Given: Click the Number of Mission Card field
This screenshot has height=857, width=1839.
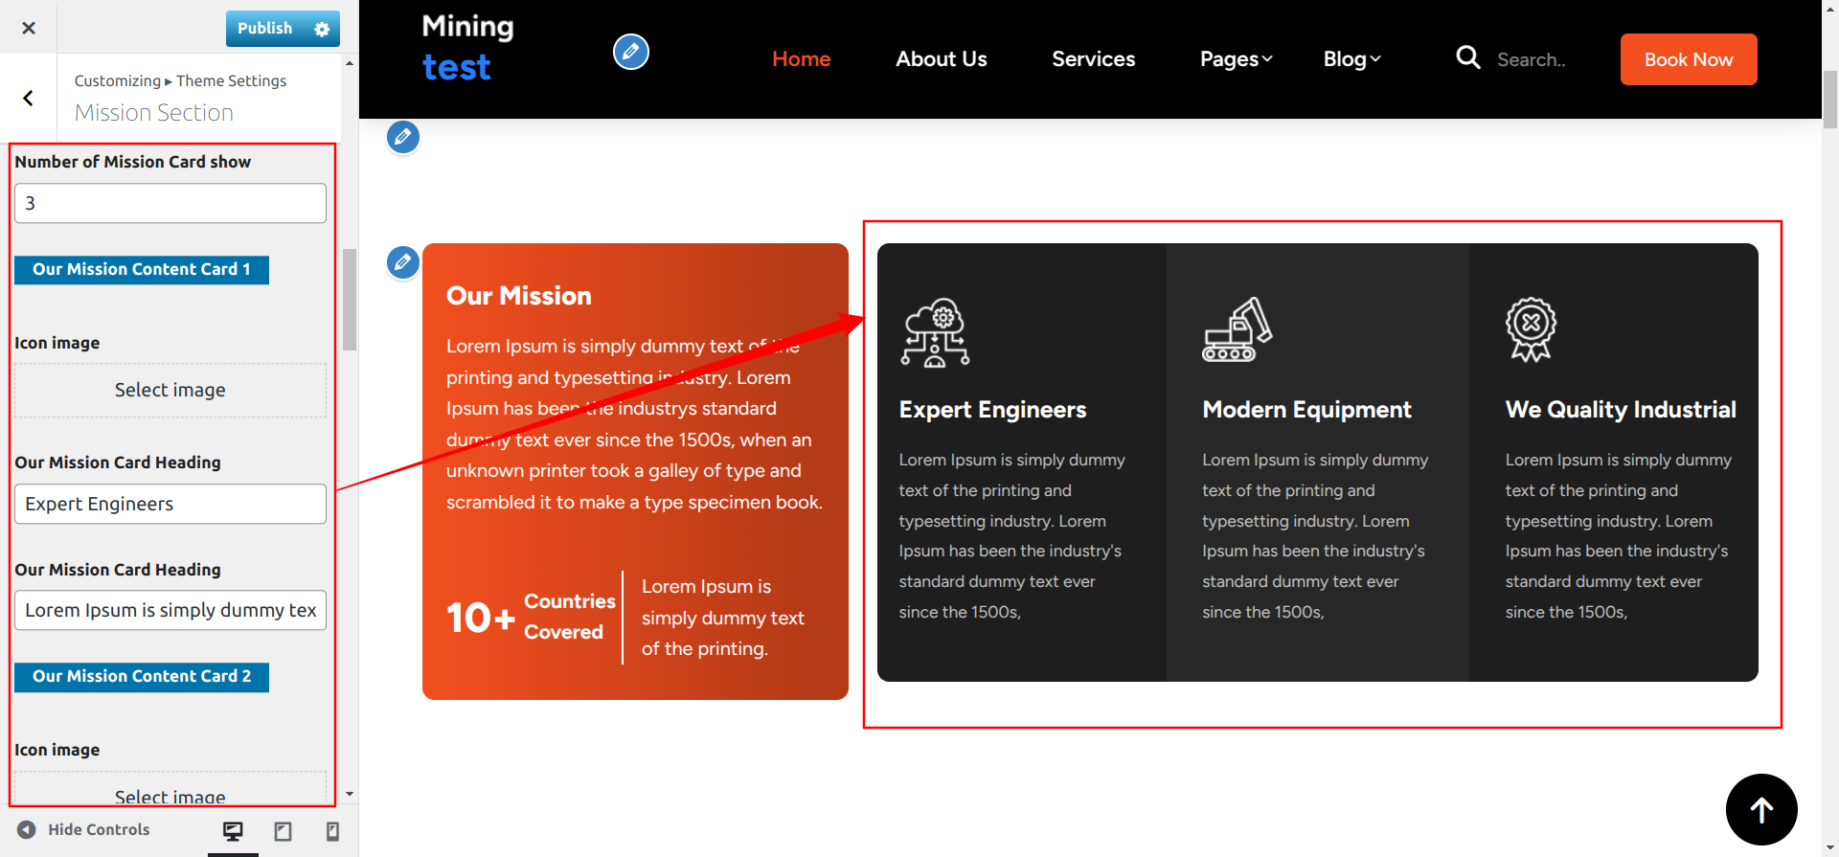Looking at the screenshot, I should click(170, 203).
